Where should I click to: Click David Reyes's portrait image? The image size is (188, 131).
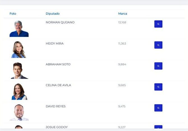coord(19,113)
